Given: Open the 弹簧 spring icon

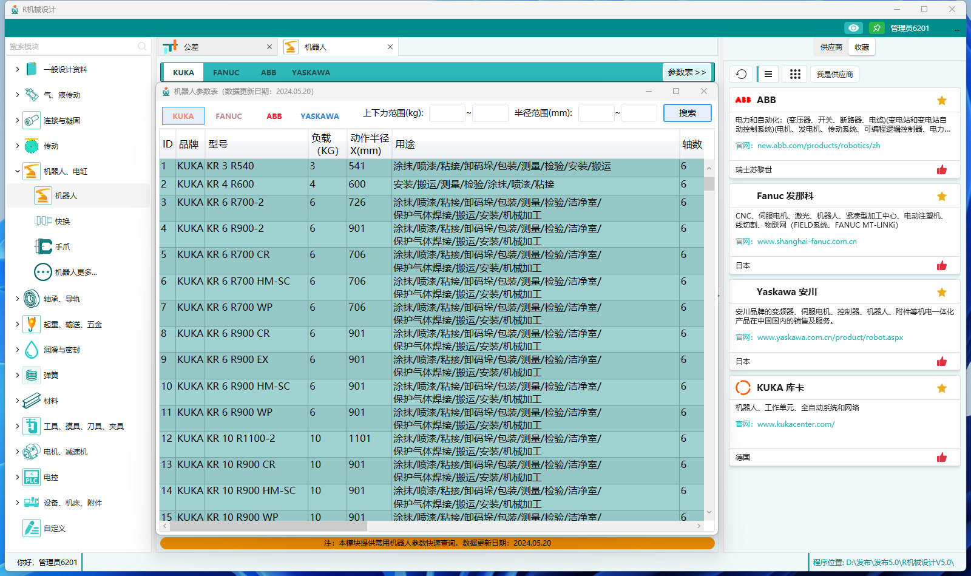Looking at the screenshot, I should coord(32,375).
